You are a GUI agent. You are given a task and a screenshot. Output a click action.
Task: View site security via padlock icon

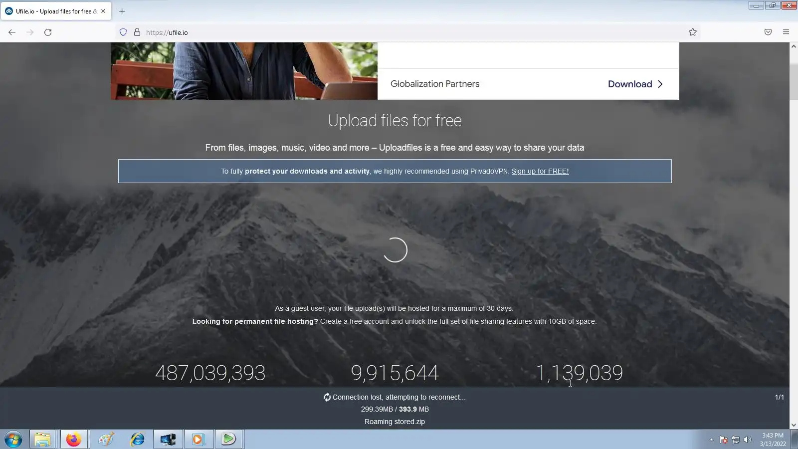point(137,32)
